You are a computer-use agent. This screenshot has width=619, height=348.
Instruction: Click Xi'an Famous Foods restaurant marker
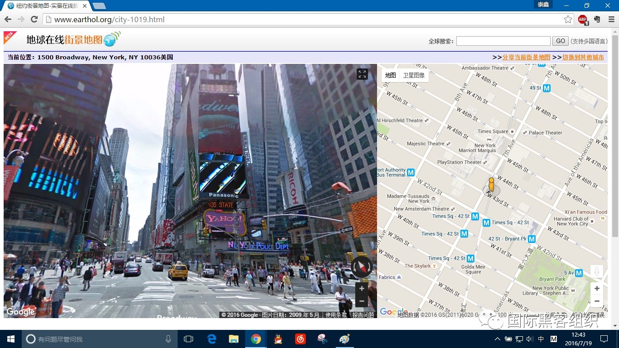pyautogui.click(x=603, y=218)
